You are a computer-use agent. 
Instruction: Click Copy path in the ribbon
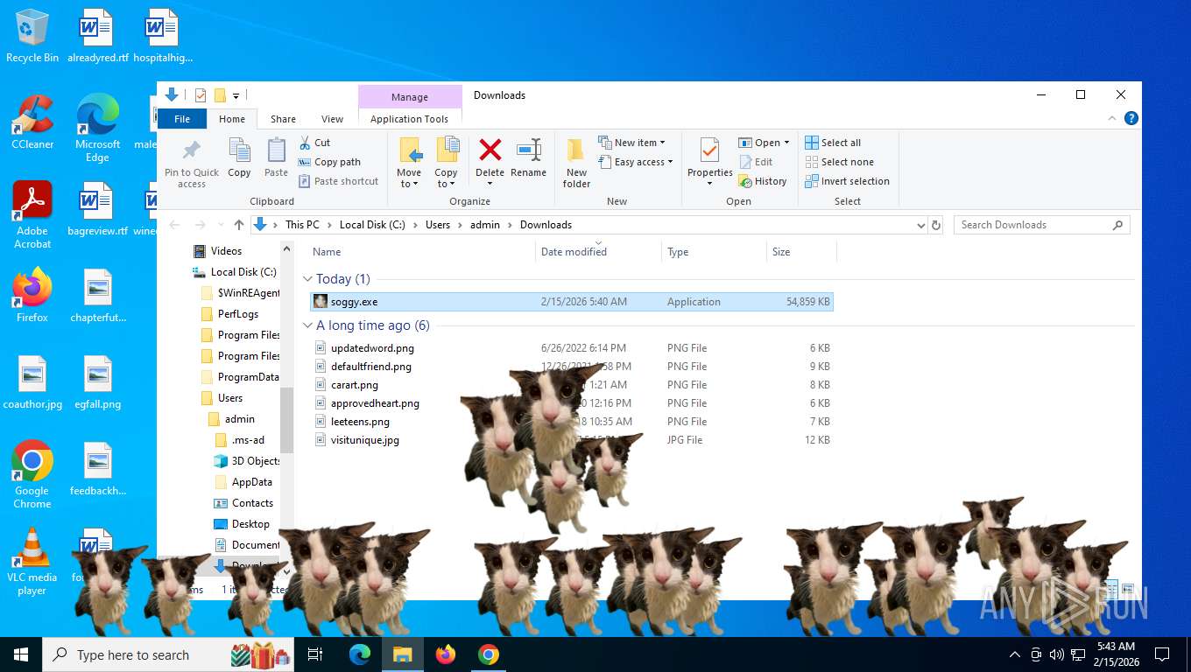tap(329, 162)
